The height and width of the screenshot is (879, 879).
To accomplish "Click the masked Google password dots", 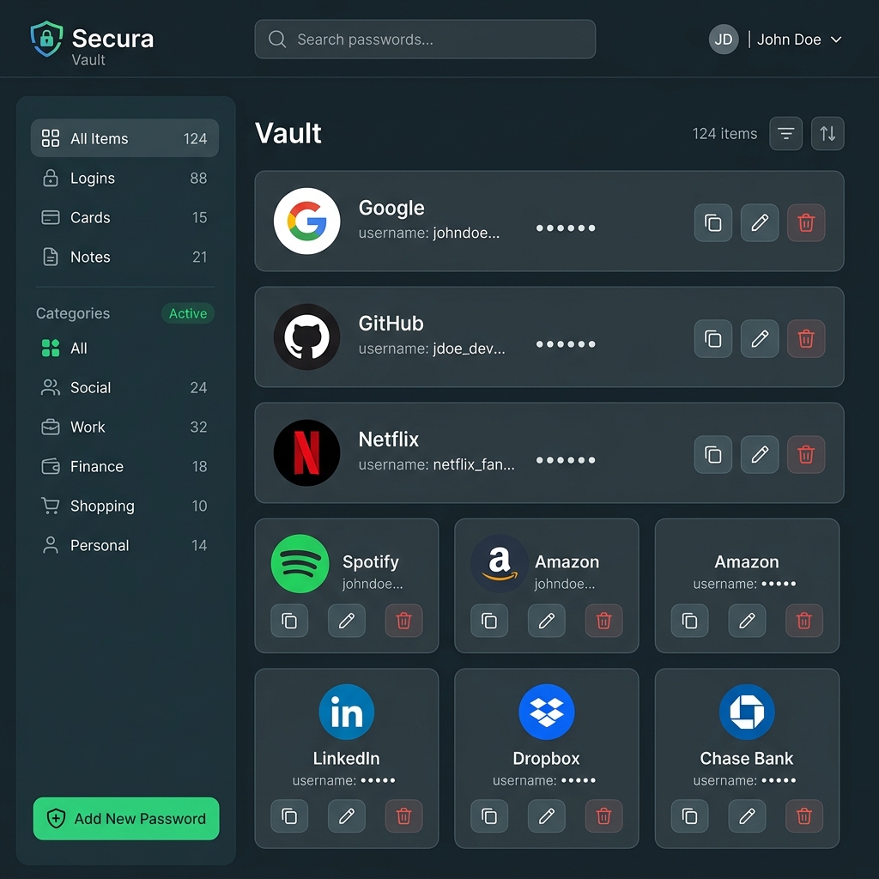I will [566, 228].
